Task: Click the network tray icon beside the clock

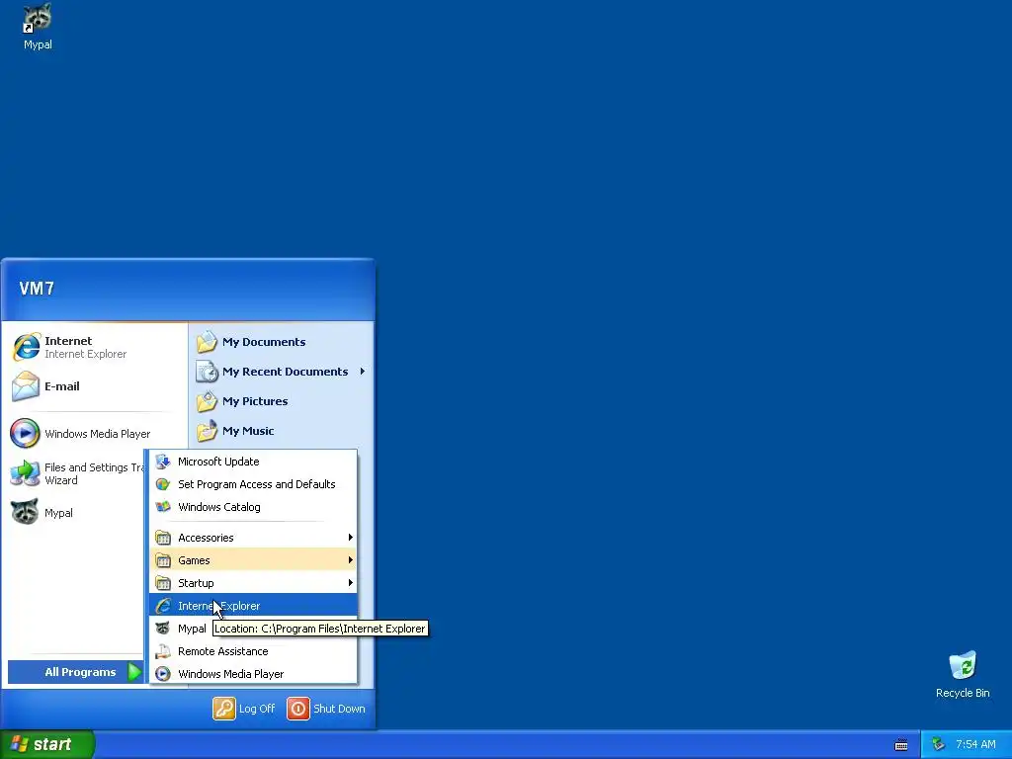Action: [x=939, y=744]
